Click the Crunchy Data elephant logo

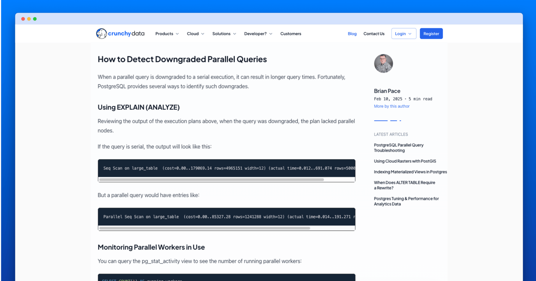[101, 33]
